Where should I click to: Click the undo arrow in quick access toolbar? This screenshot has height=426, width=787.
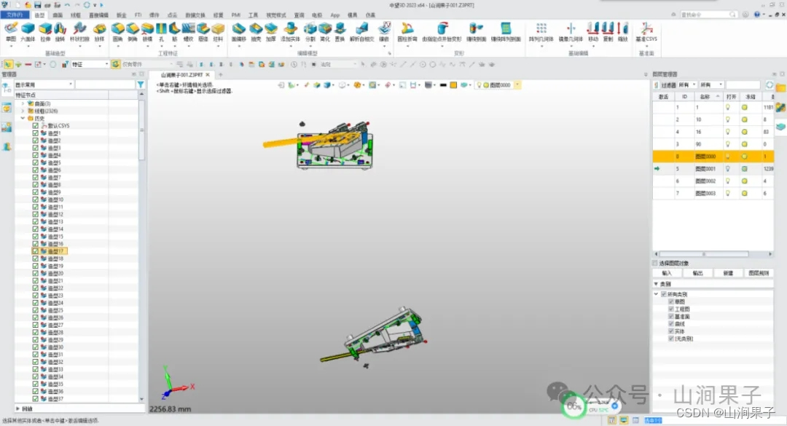67,5
